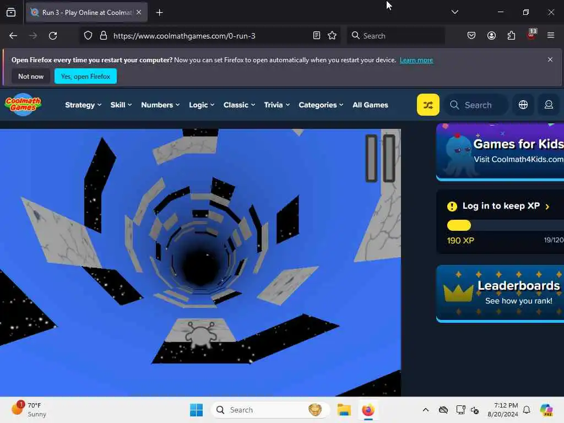The width and height of the screenshot is (564, 423).
Task: List all tabs dropdown arrow
Action: [454, 12]
